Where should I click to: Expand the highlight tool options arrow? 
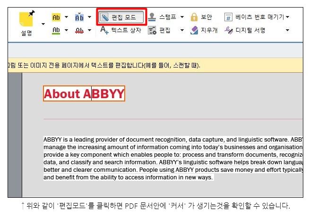67,17
